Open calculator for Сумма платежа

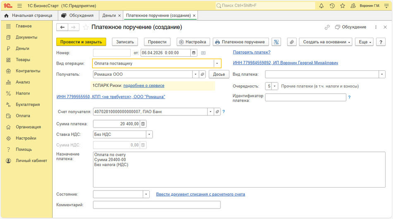click(x=143, y=124)
